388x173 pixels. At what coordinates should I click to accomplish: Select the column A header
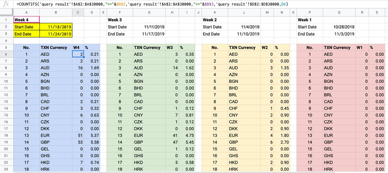[26, 12]
